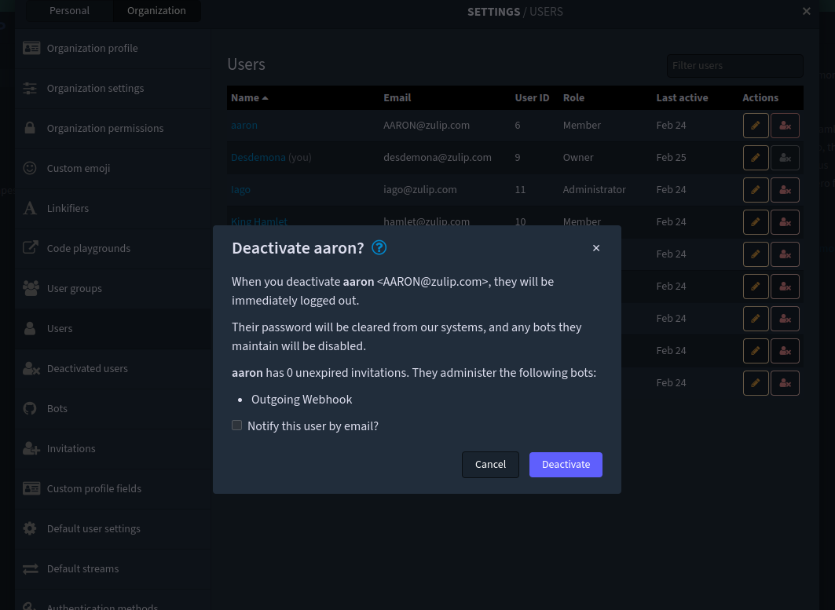Viewport: 835px width, 610px height.
Task: Open help via the question mark icon
Action: pos(379,247)
